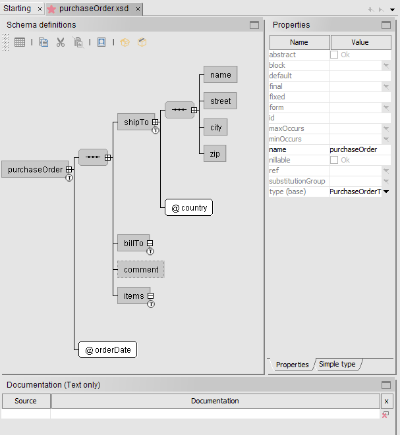
Task: Collapse the shipTo node
Action: pos(156,122)
